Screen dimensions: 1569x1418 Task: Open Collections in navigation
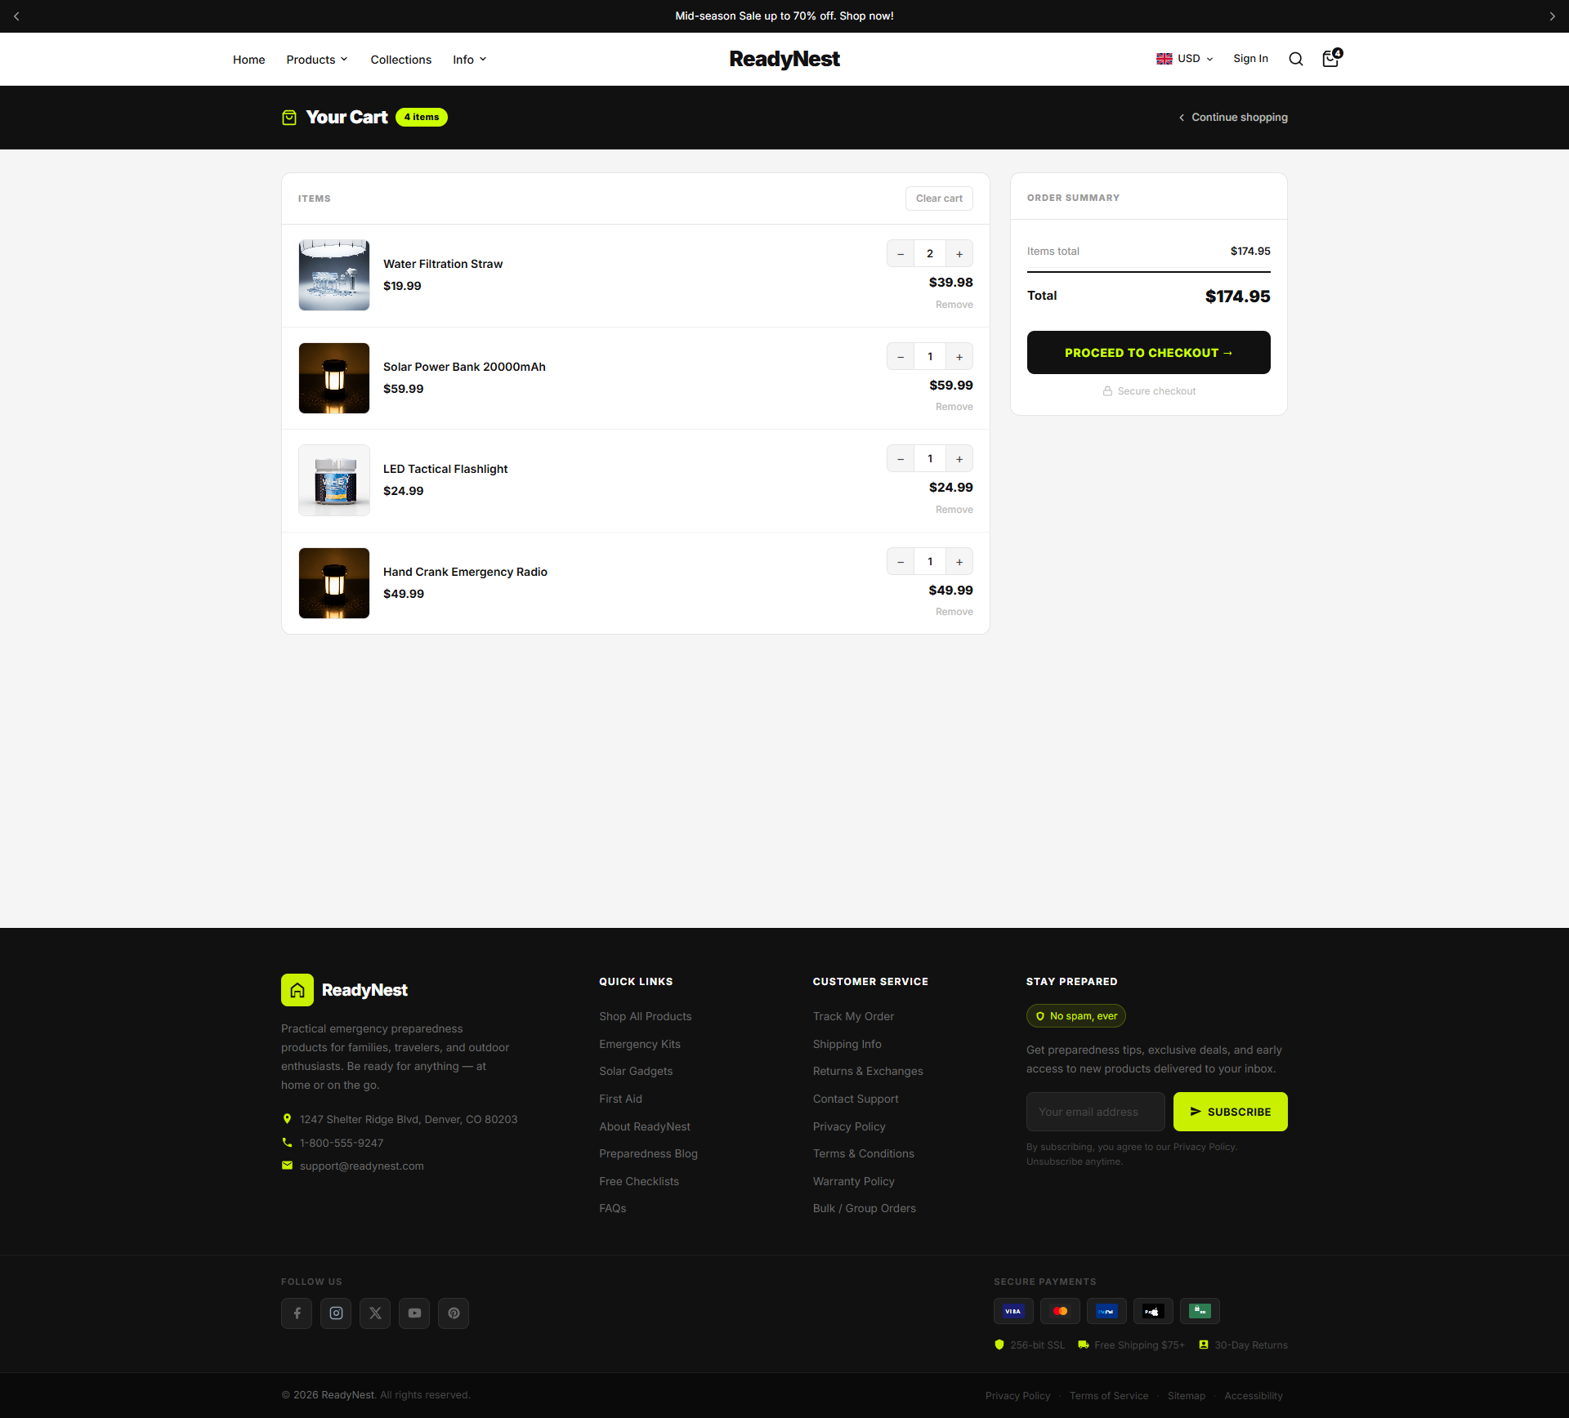coord(400,60)
